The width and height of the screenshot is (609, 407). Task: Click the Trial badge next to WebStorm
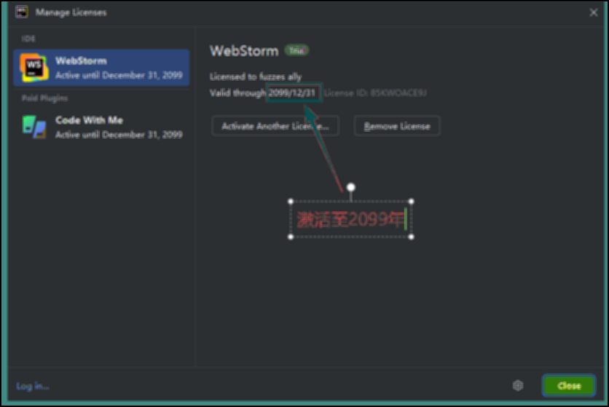(296, 50)
